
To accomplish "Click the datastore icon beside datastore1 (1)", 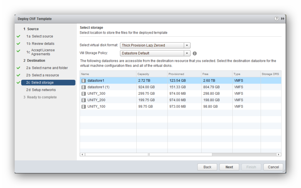I will point(83,87).
